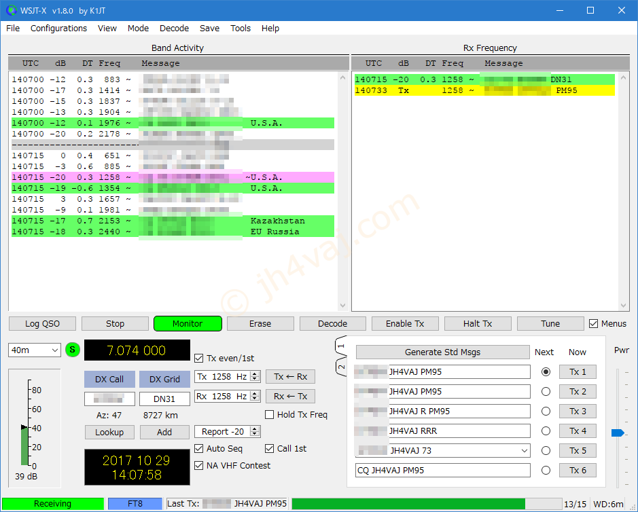
Task: Open the File menu
Action: (13, 28)
